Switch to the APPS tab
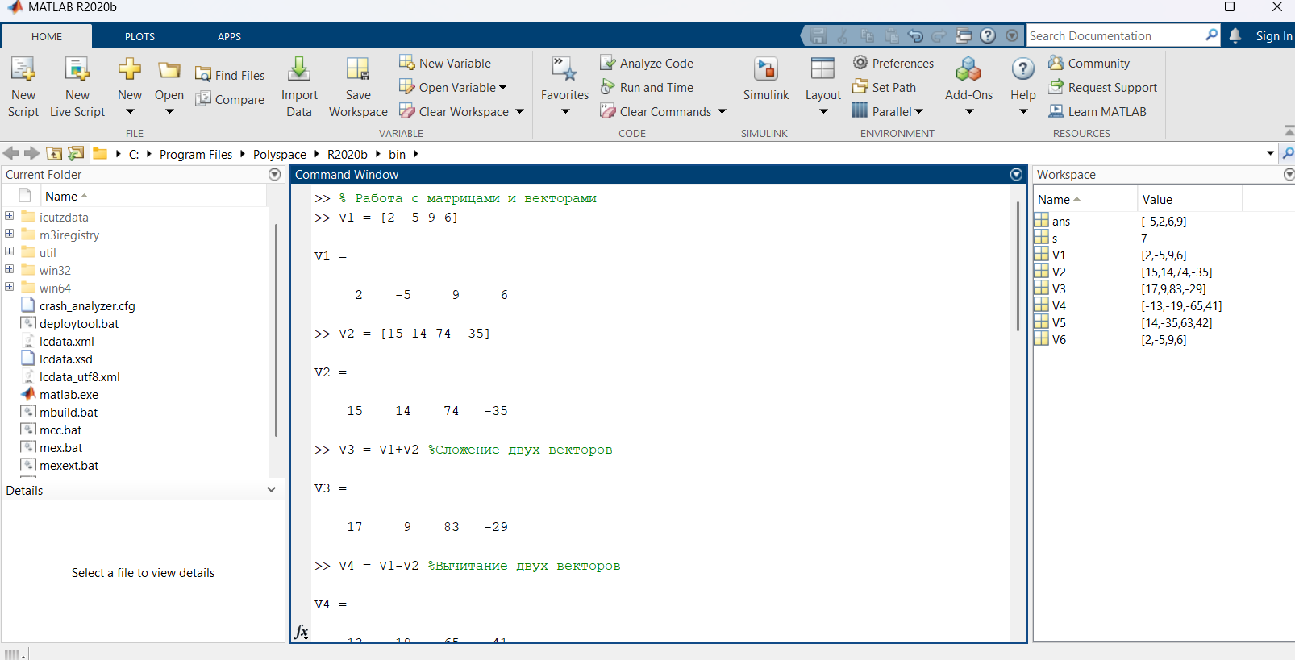Screen dimensions: 1295x660 point(229,36)
